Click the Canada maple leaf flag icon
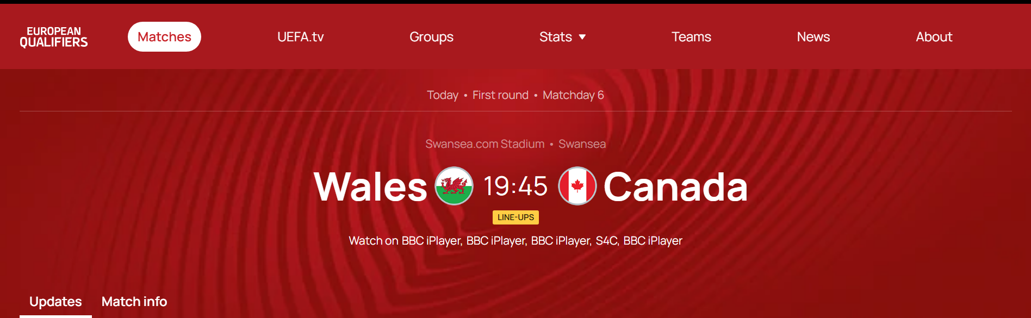The height and width of the screenshot is (318, 1031). click(577, 186)
